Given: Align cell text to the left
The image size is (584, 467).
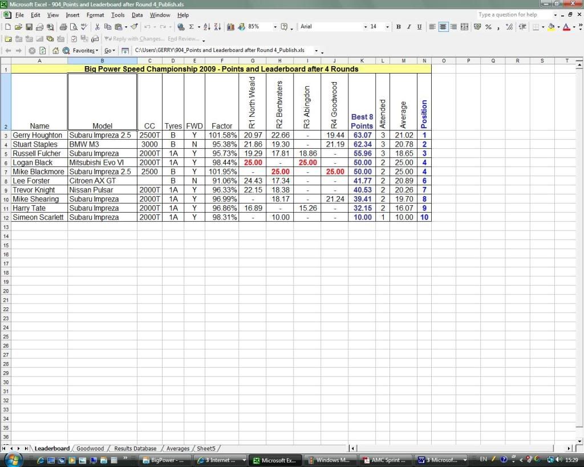Looking at the screenshot, I should (x=432, y=27).
